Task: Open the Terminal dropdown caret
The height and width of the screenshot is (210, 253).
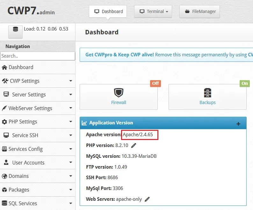Action: click(x=167, y=12)
